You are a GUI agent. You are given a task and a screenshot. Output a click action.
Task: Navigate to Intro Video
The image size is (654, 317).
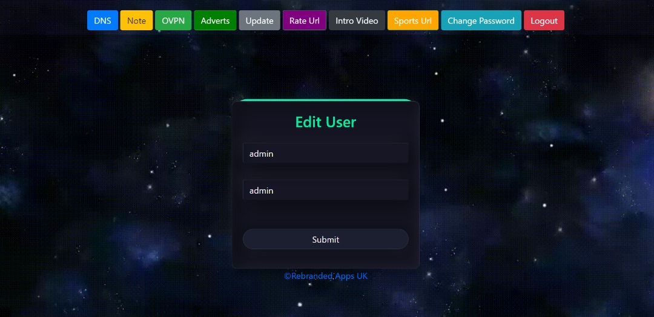357,21
